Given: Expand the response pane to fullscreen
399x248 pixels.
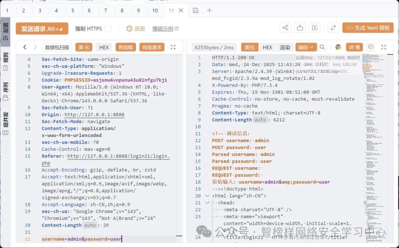Looking at the screenshot, I should (384, 47).
